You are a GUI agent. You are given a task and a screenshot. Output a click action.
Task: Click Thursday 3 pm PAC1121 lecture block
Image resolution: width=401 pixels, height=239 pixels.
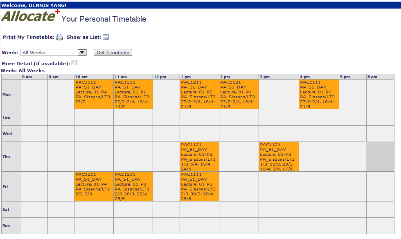(279, 157)
